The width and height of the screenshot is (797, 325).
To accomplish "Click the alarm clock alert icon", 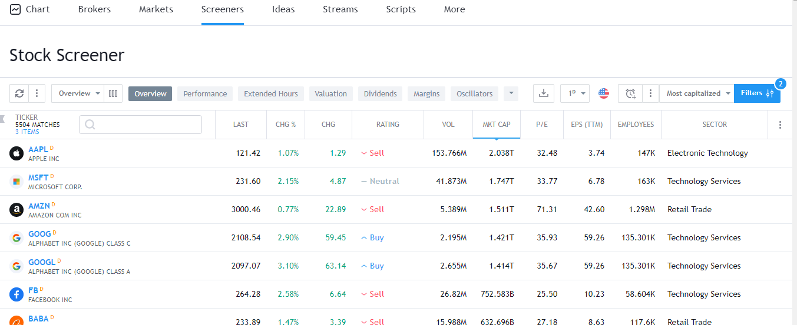I will 631,93.
